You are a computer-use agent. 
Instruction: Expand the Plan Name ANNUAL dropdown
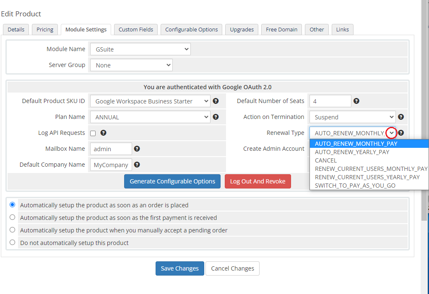[x=150, y=117]
